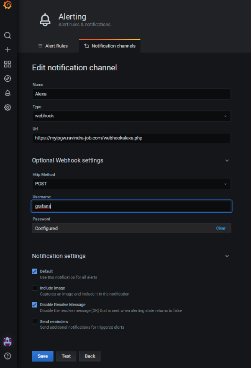Click the Alerting bell icon in sidebar

pos(7,93)
